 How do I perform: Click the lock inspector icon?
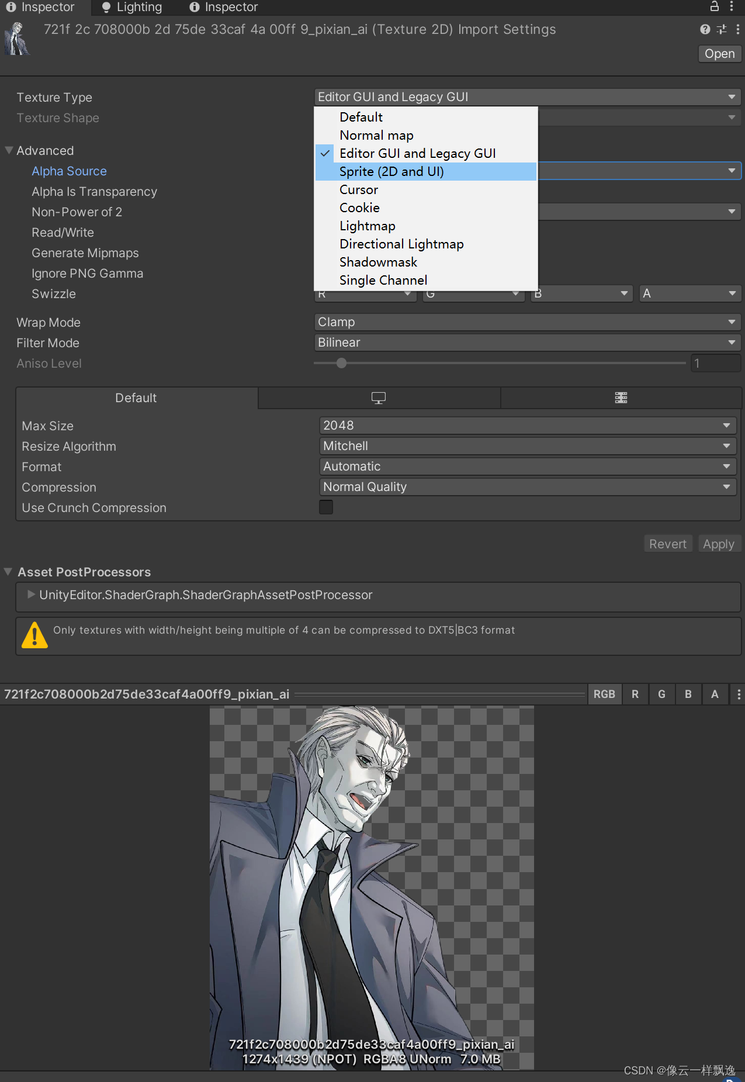(714, 6)
